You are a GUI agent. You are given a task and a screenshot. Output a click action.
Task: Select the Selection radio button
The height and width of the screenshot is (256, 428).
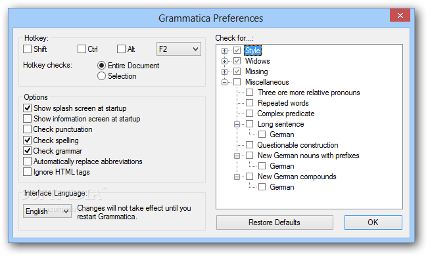101,75
